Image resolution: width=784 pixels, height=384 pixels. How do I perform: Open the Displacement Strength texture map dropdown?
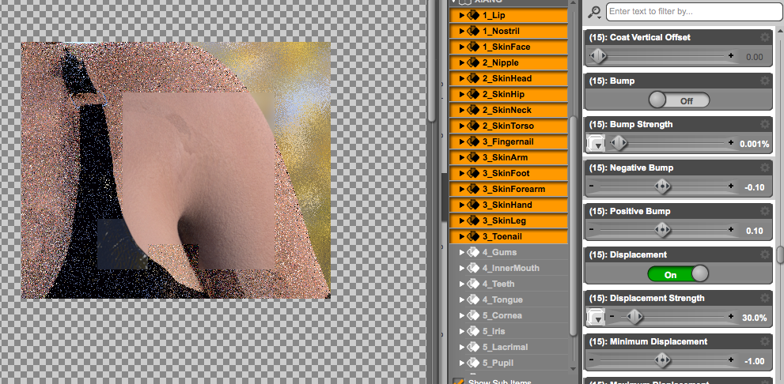click(596, 318)
